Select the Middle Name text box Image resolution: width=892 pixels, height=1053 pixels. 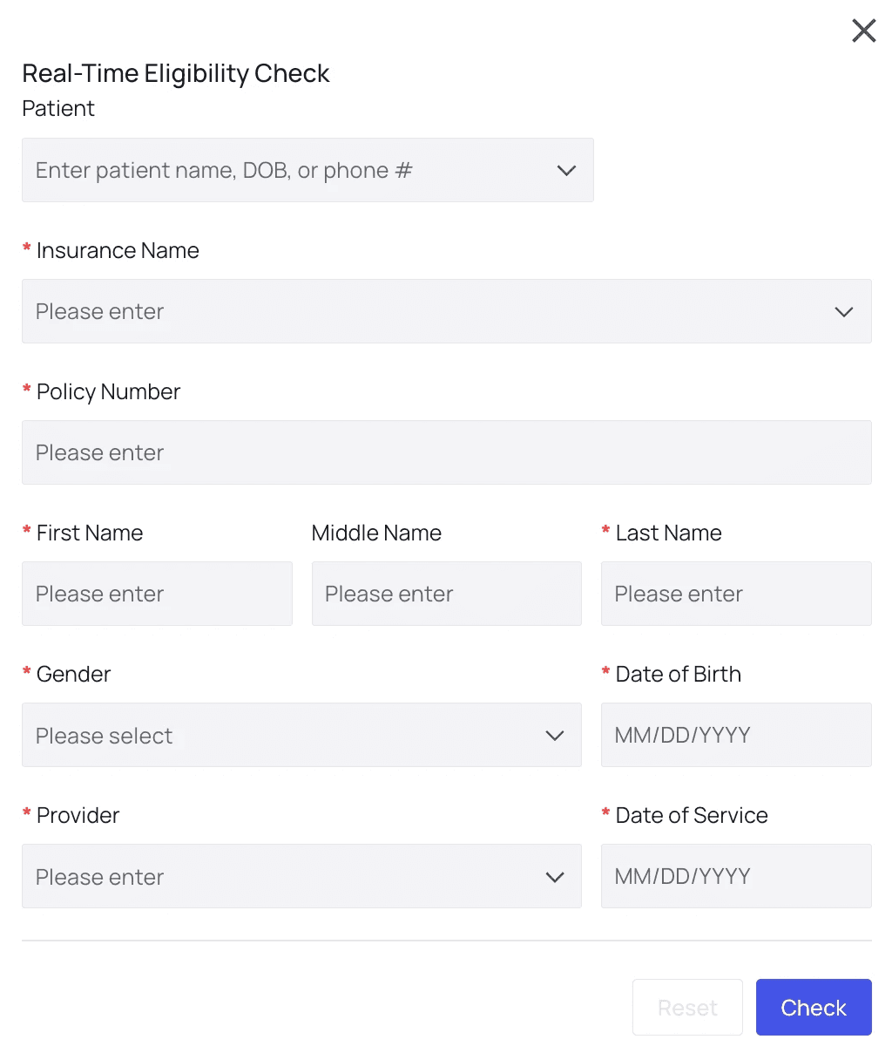pyautogui.click(x=446, y=594)
